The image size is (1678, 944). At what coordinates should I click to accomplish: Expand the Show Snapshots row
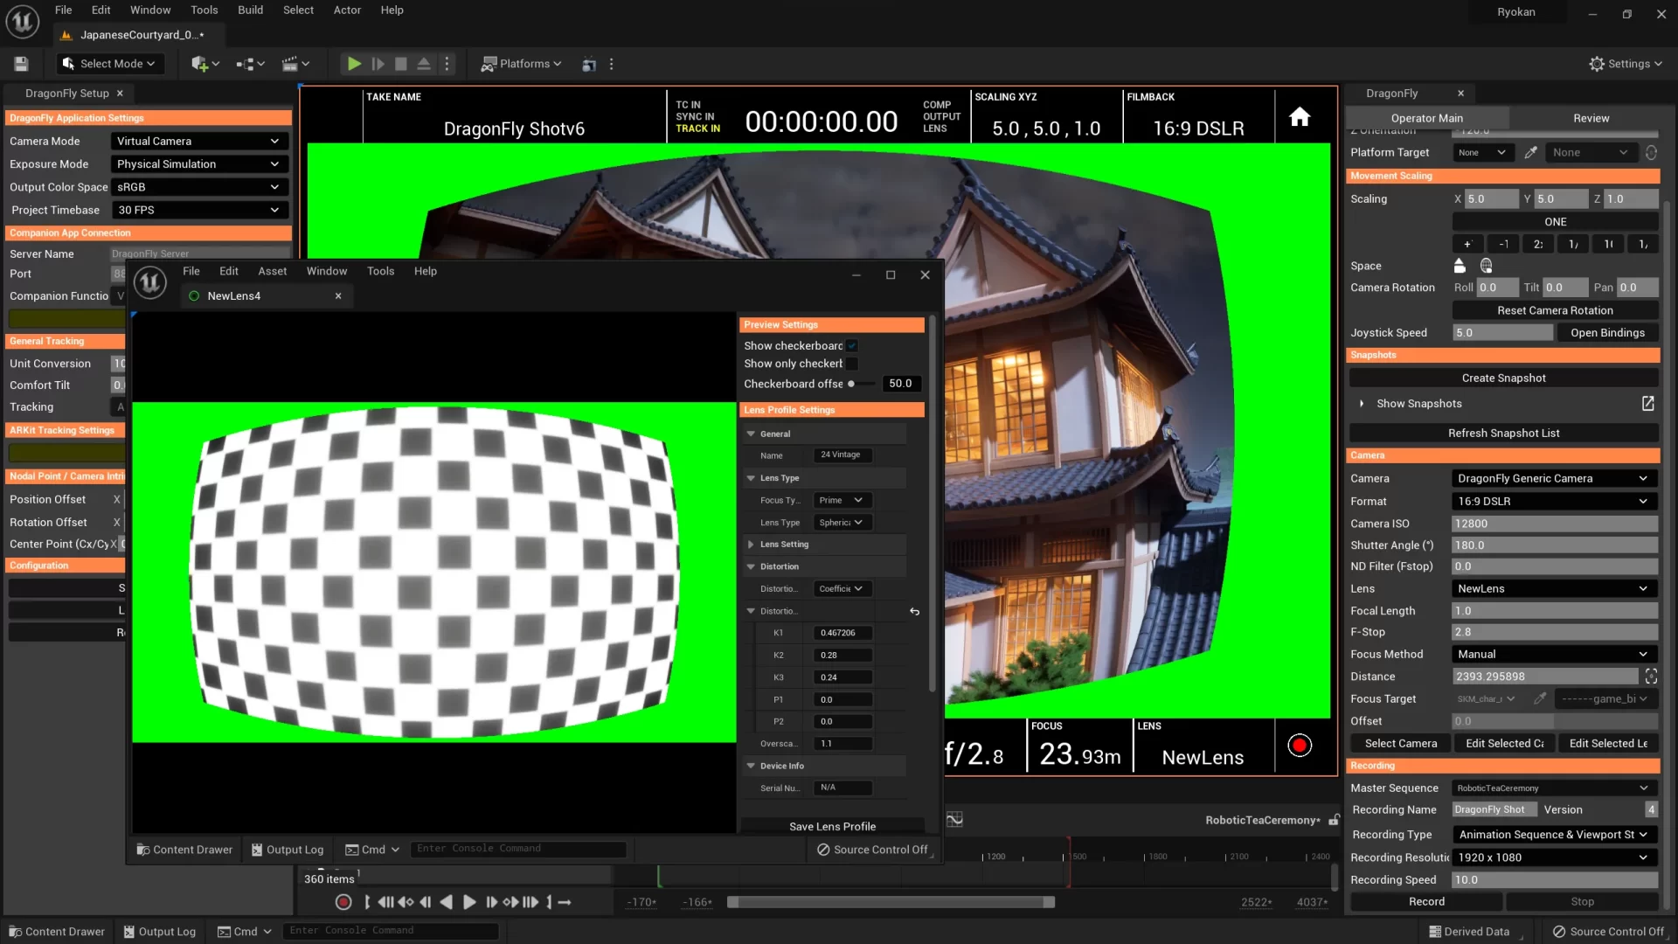1362,403
